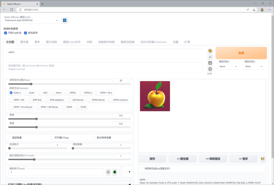
Task: Click the floppy disk save style icon
Action: [x=210, y=63]
